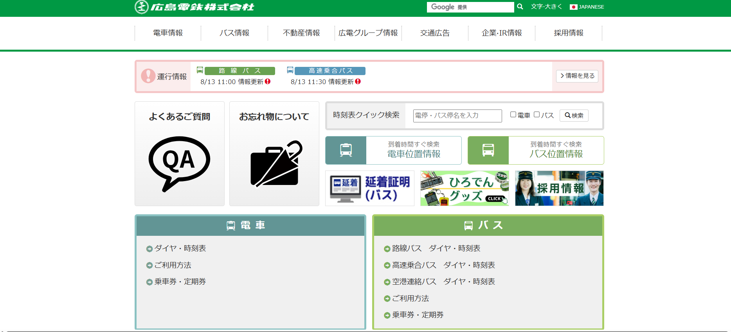731x332 pixels.
Task: Open the 不動産情報 menu
Action: click(x=301, y=33)
